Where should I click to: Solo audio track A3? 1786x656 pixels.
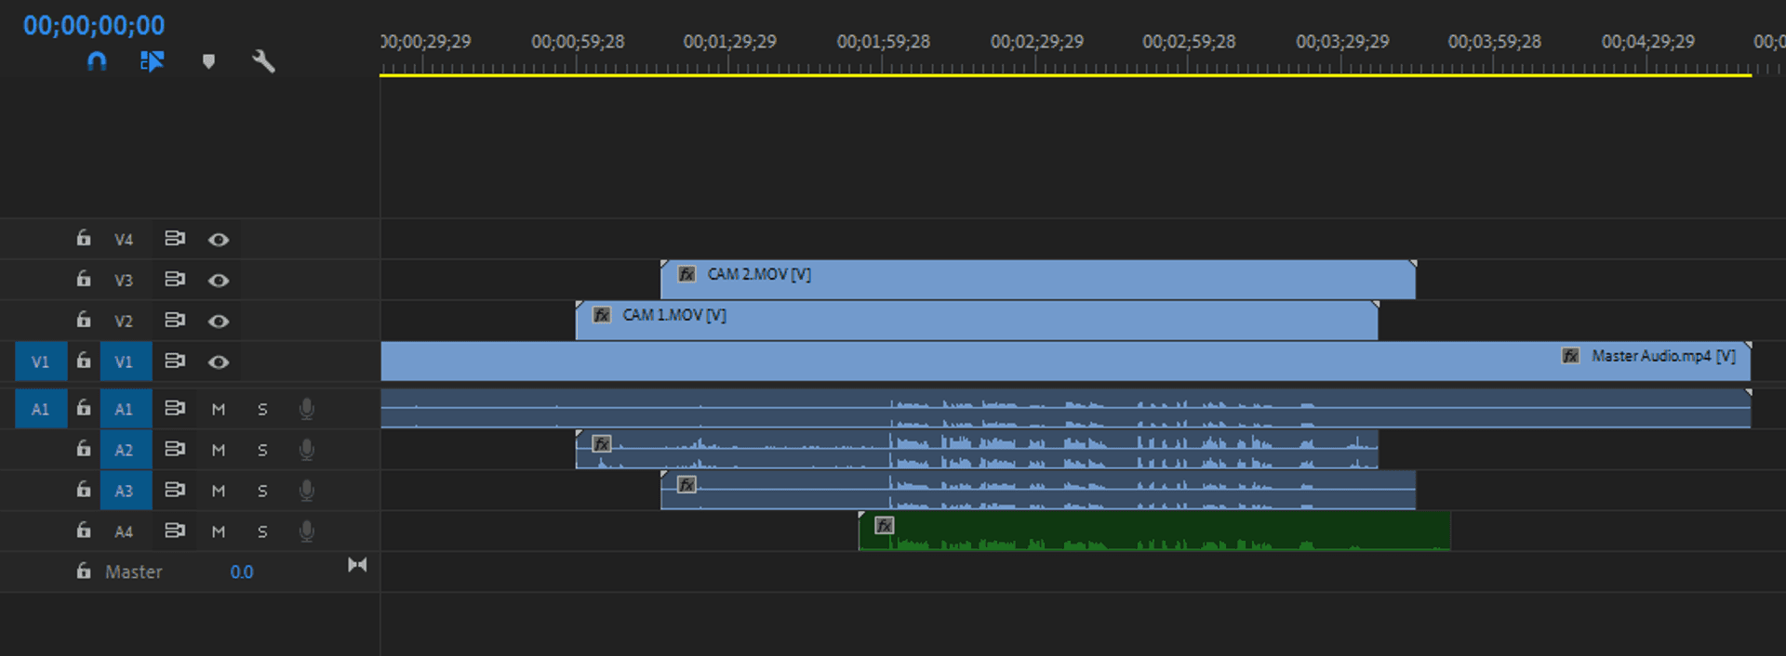click(x=262, y=491)
